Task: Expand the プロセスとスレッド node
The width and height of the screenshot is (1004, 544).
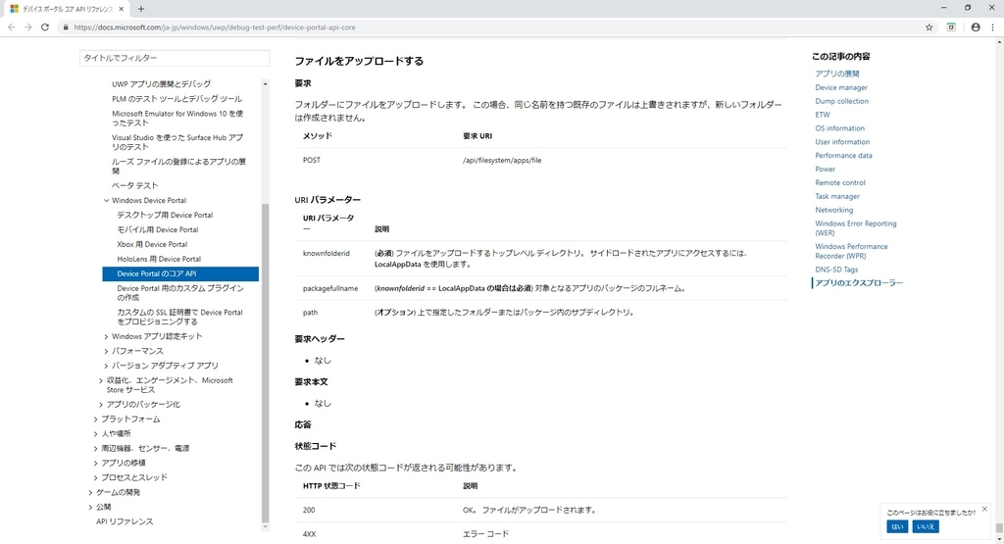Action: pos(96,477)
